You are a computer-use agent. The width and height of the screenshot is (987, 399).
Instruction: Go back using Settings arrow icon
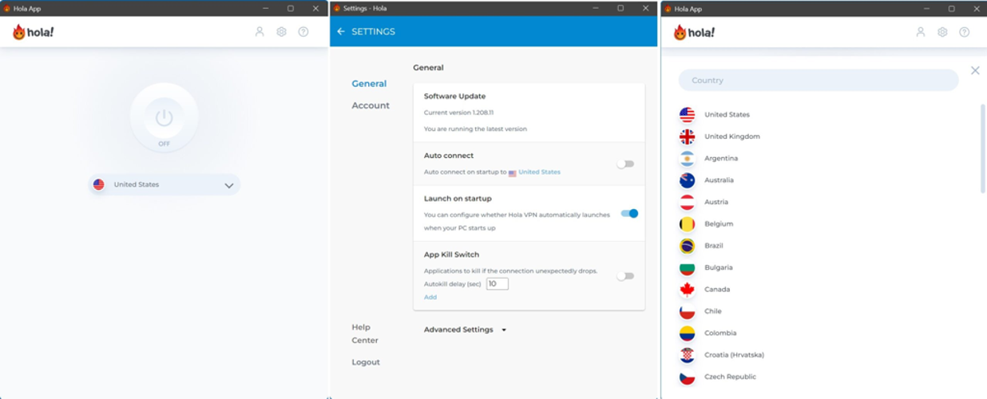341,32
